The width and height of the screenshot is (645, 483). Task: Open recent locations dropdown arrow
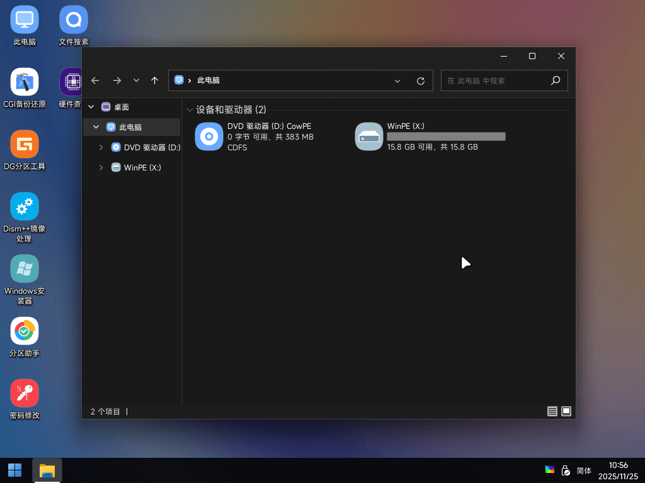136,80
